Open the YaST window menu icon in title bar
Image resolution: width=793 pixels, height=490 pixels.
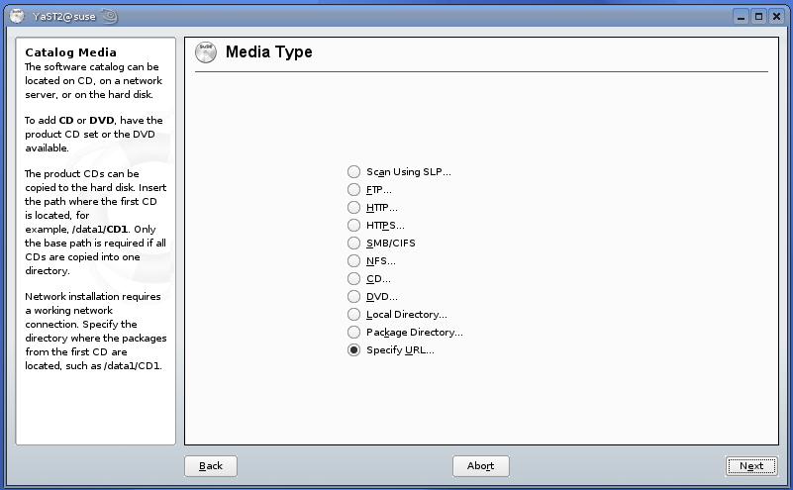(17, 16)
